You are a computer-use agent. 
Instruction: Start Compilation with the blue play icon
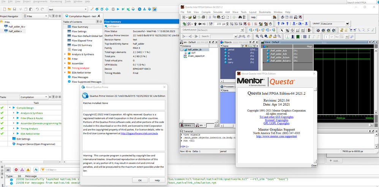(x=118, y=9)
